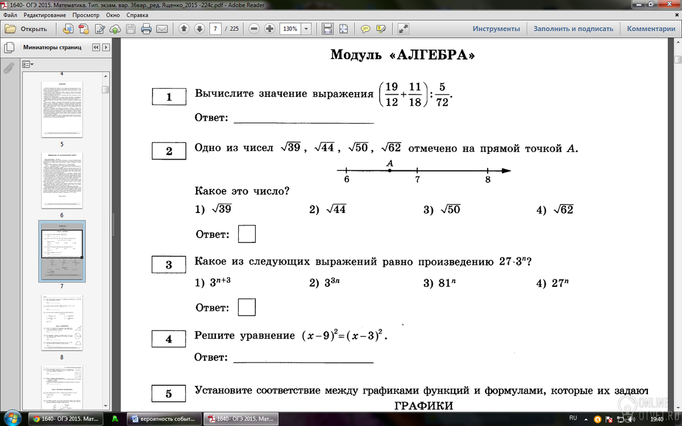Add a sticky note comment icon
The image size is (682, 426).
[366, 29]
